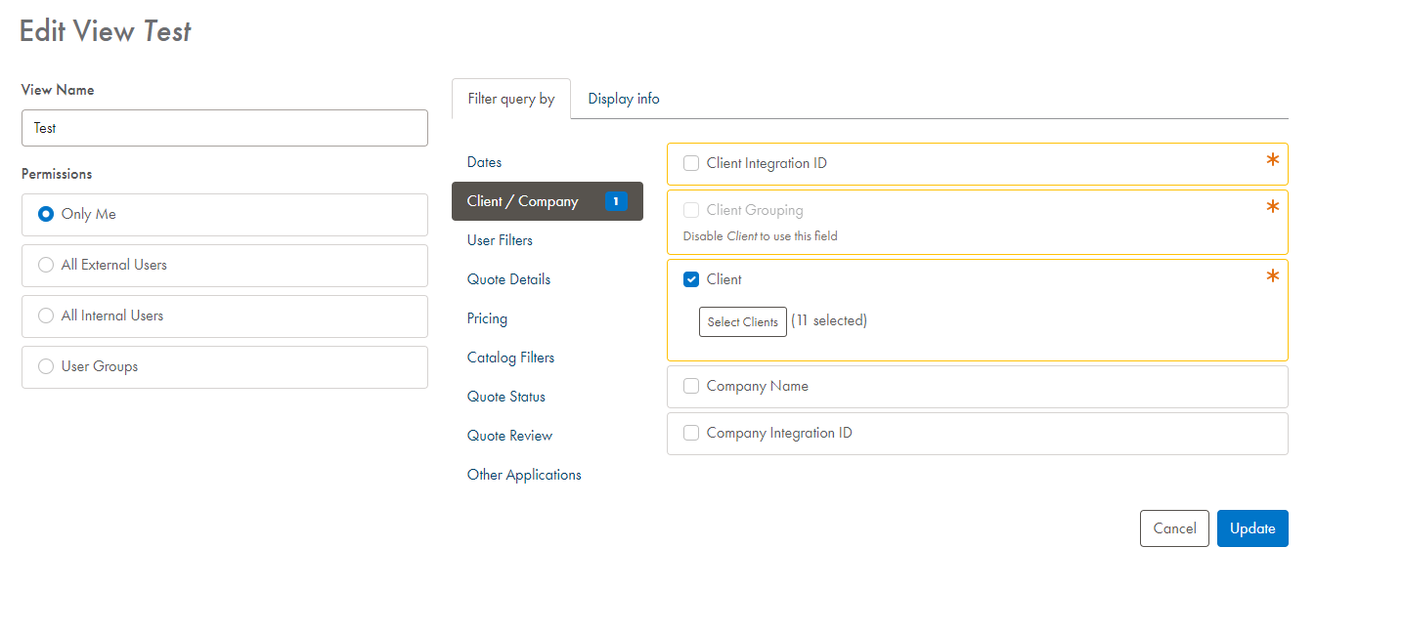Click the blue badge count on Client / Company
Viewport: 1403px width, 632px height.
pyautogui.click(x=615, y=201)
